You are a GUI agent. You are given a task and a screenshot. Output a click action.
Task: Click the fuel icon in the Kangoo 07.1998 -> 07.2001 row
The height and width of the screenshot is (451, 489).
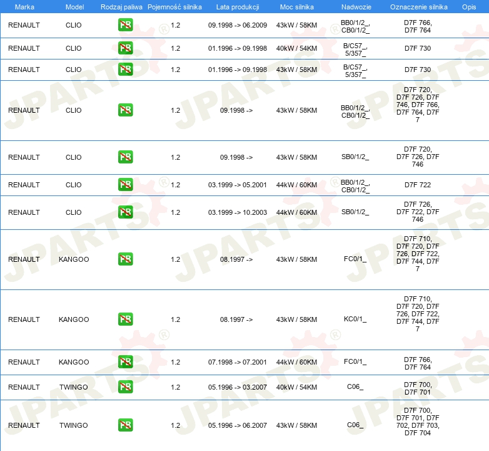point(125,362)
